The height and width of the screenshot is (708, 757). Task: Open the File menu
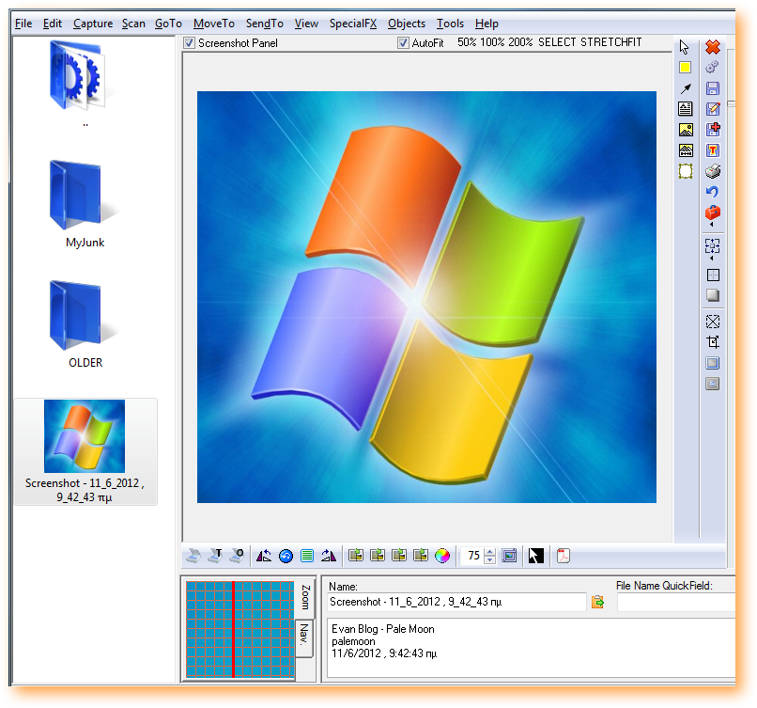tap(23, 24)
